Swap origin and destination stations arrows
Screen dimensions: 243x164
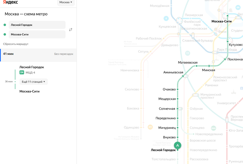71,29
